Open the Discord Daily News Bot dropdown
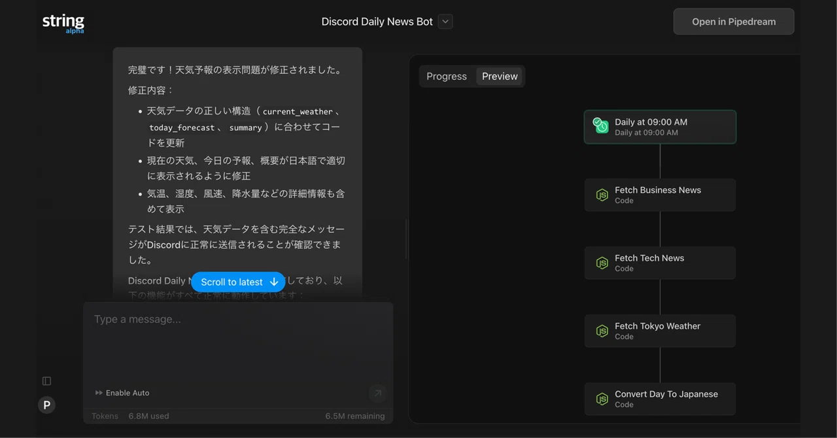 [x=445, y=22]
